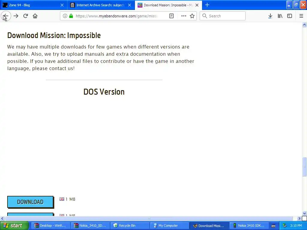Select Download Missi... Firefox taskbar button

209,226
